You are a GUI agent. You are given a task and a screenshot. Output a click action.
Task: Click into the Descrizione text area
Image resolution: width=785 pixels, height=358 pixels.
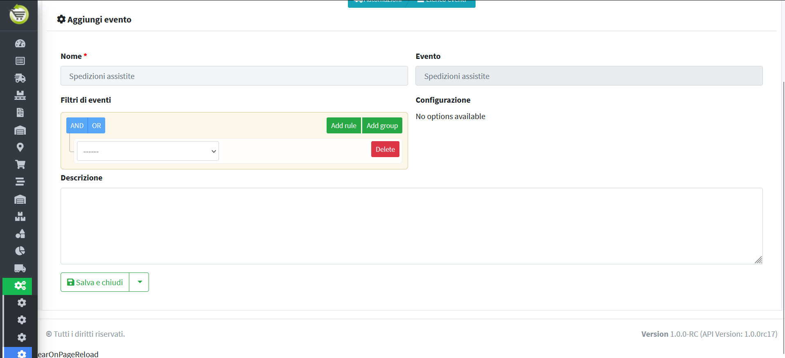pyautogui.click(x=411, y=226)
